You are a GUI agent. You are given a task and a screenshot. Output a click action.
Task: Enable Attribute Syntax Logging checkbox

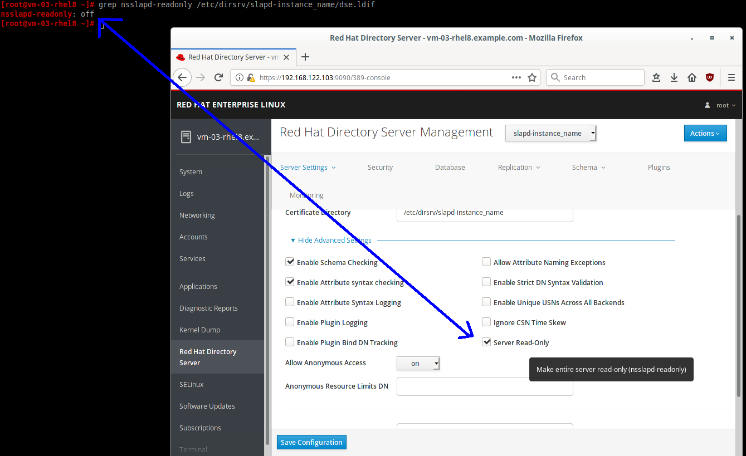click(x=290, y=302)
